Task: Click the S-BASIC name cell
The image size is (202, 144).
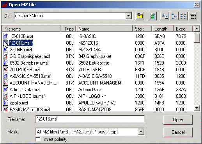Action: (88, 36)
